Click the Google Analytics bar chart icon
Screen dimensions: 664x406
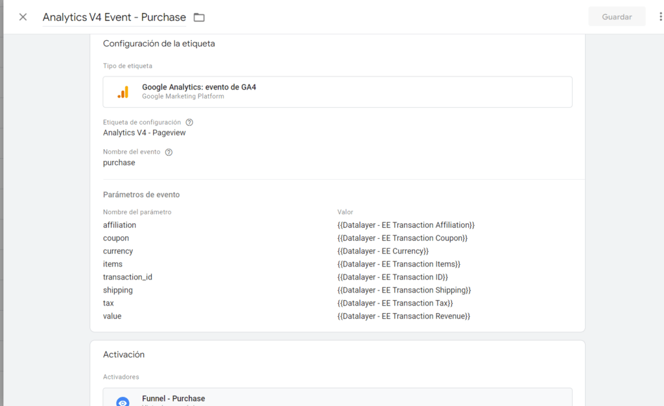pos(123,92)
